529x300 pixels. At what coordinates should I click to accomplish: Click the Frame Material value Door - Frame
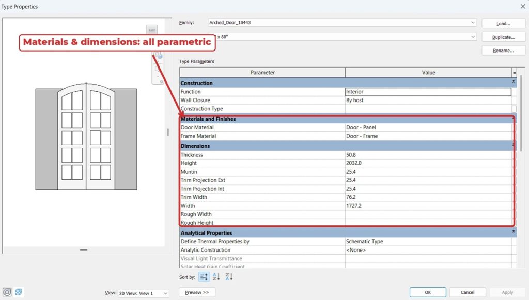tap(428, 136)
